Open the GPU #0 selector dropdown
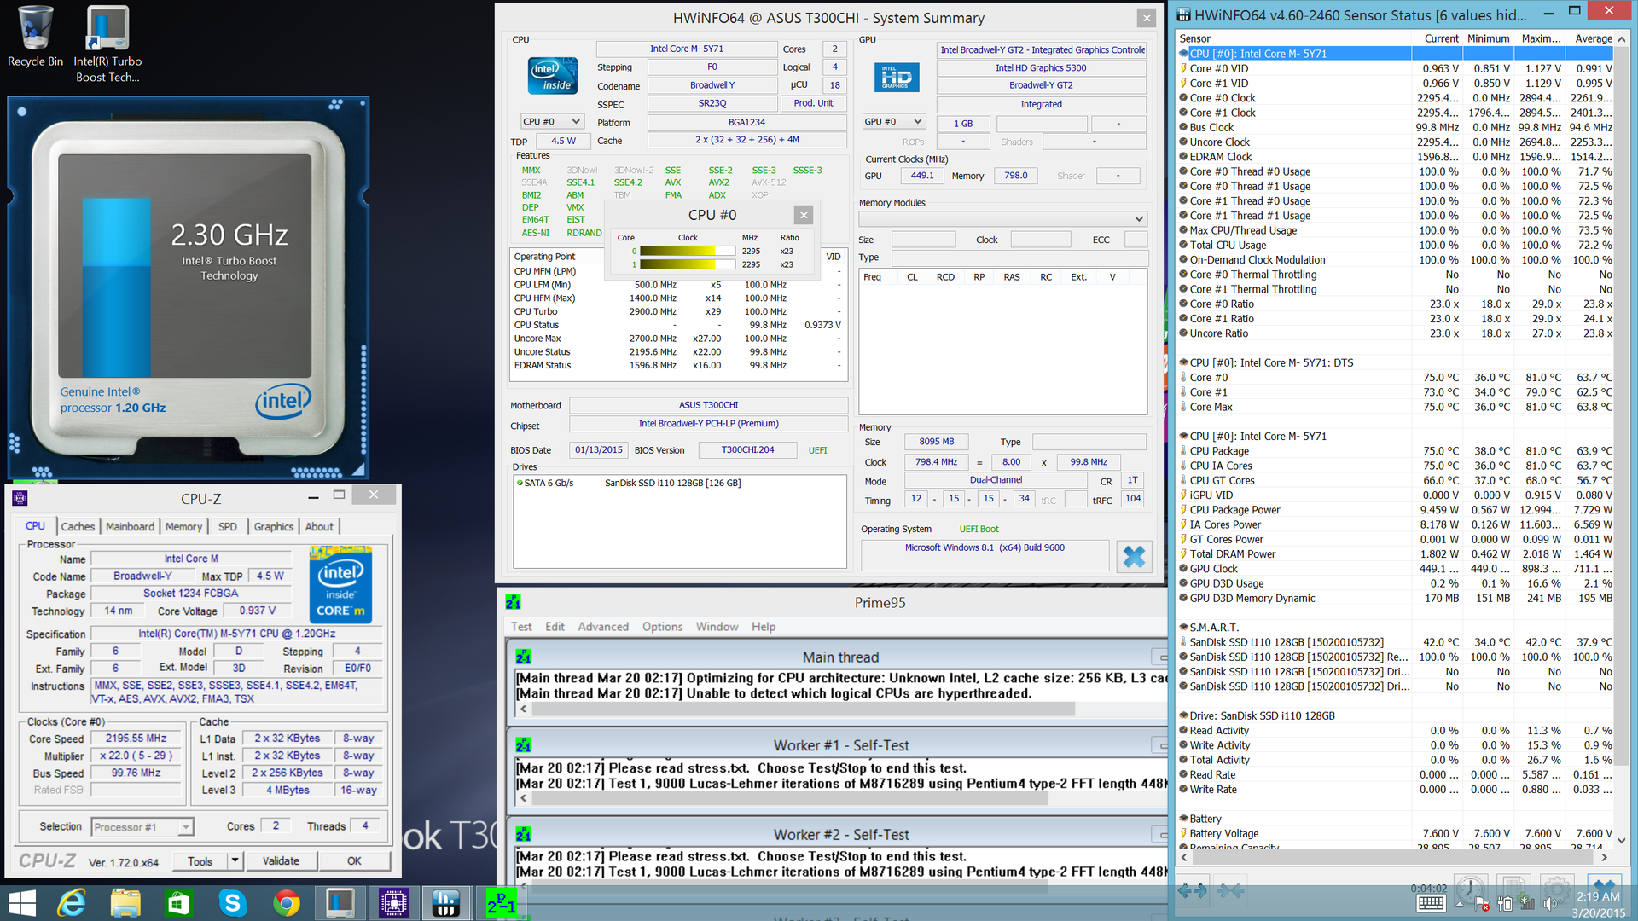 (893, 121)
